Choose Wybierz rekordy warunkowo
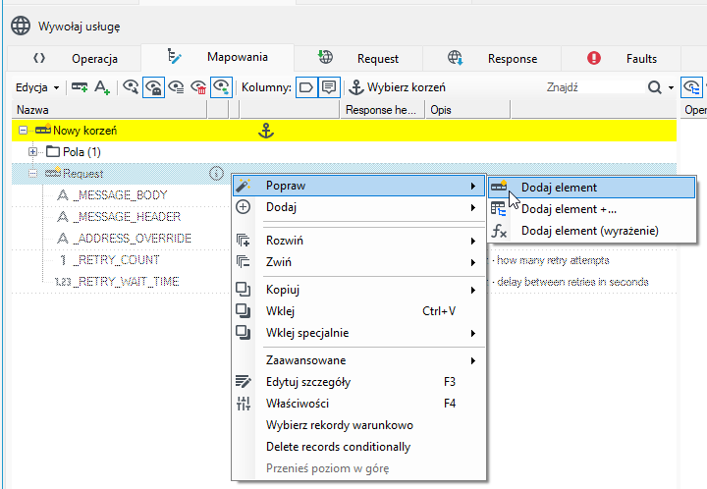Screen dimensions: 707x489 [x=359, y=425]
